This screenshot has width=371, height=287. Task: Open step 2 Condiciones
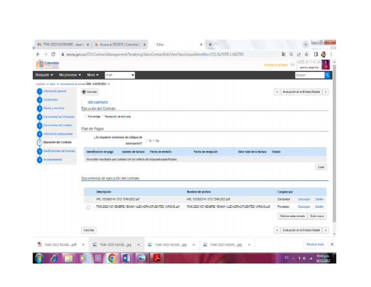click(x=50, y=100)
